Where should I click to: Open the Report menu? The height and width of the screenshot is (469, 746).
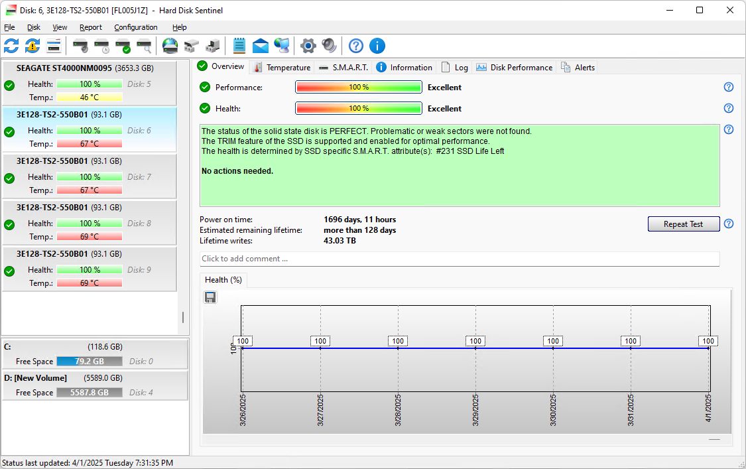[x=91, y=28]
